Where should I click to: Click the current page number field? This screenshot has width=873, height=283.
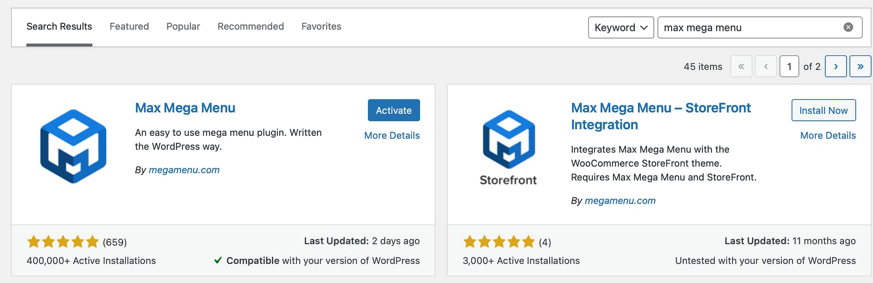click(x=789, y=66)
